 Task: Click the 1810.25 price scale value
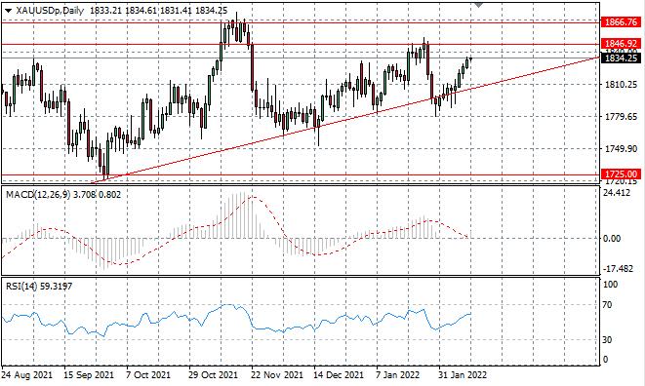click(x=622, y=84)
